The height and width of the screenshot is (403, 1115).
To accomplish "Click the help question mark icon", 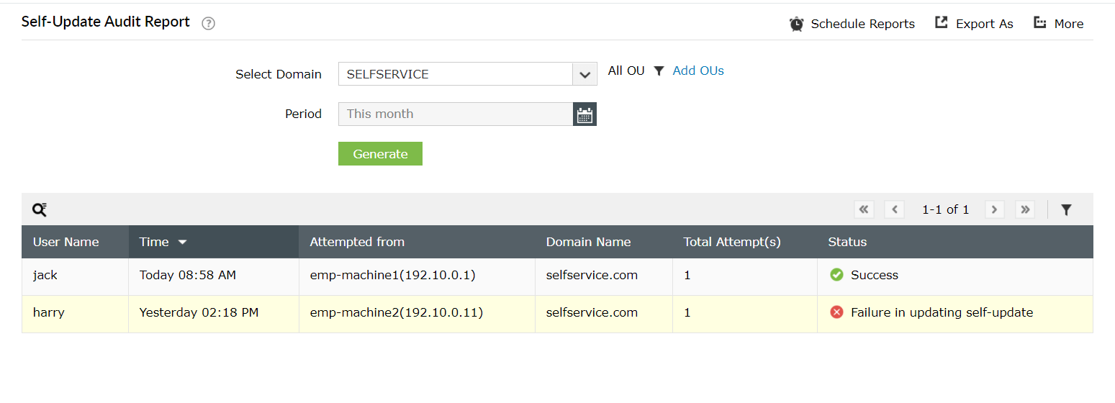I will [x=209, y=24].
